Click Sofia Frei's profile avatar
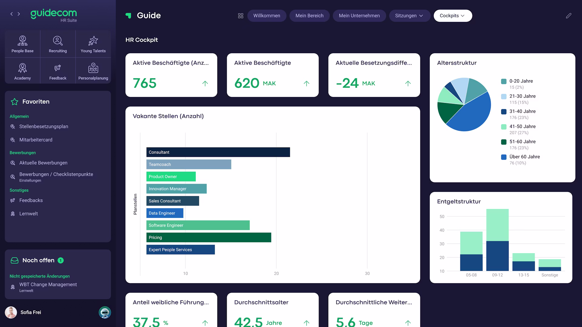Screen dimensions: 582x327 pyautogui.click(x=11, y=312)
